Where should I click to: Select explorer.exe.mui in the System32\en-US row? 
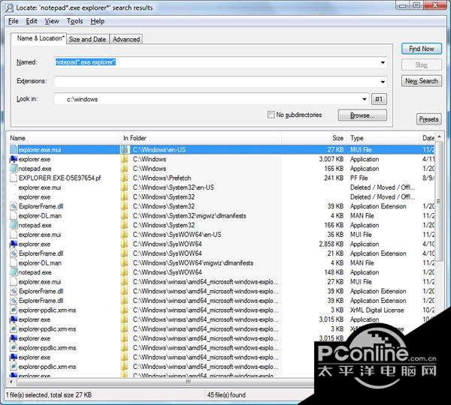(x=40, y=187)
